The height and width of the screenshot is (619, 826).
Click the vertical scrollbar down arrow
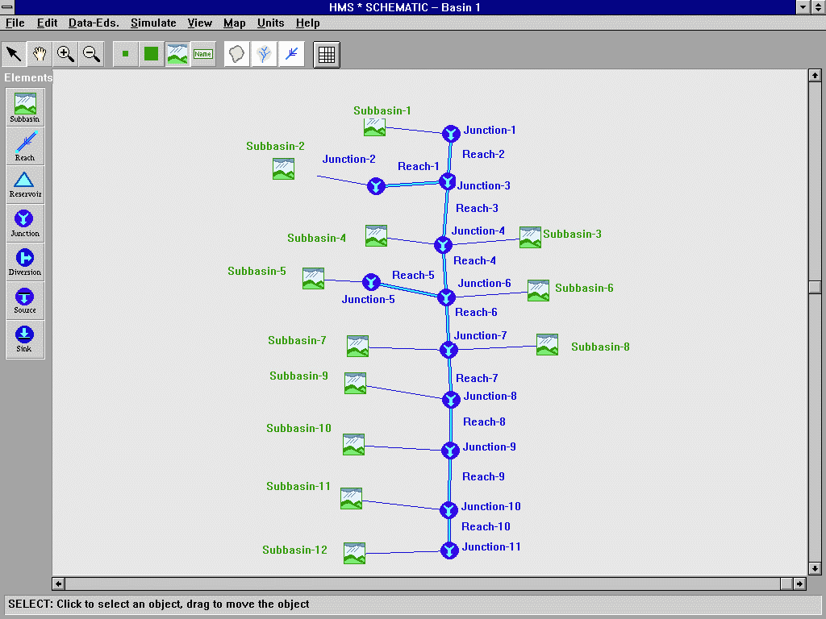(815, 568)
